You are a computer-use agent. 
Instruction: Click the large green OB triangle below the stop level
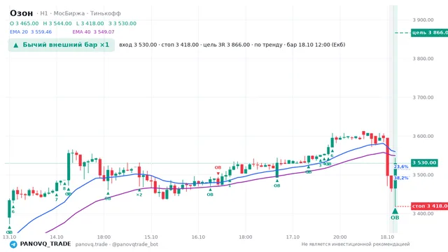click(395, 214)
